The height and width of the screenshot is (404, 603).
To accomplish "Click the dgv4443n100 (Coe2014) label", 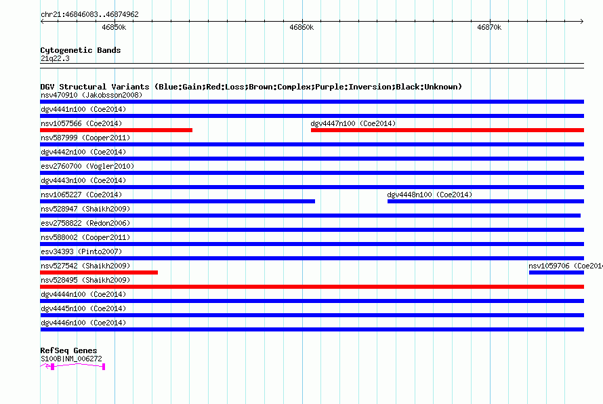I will [x=83, y=180].
